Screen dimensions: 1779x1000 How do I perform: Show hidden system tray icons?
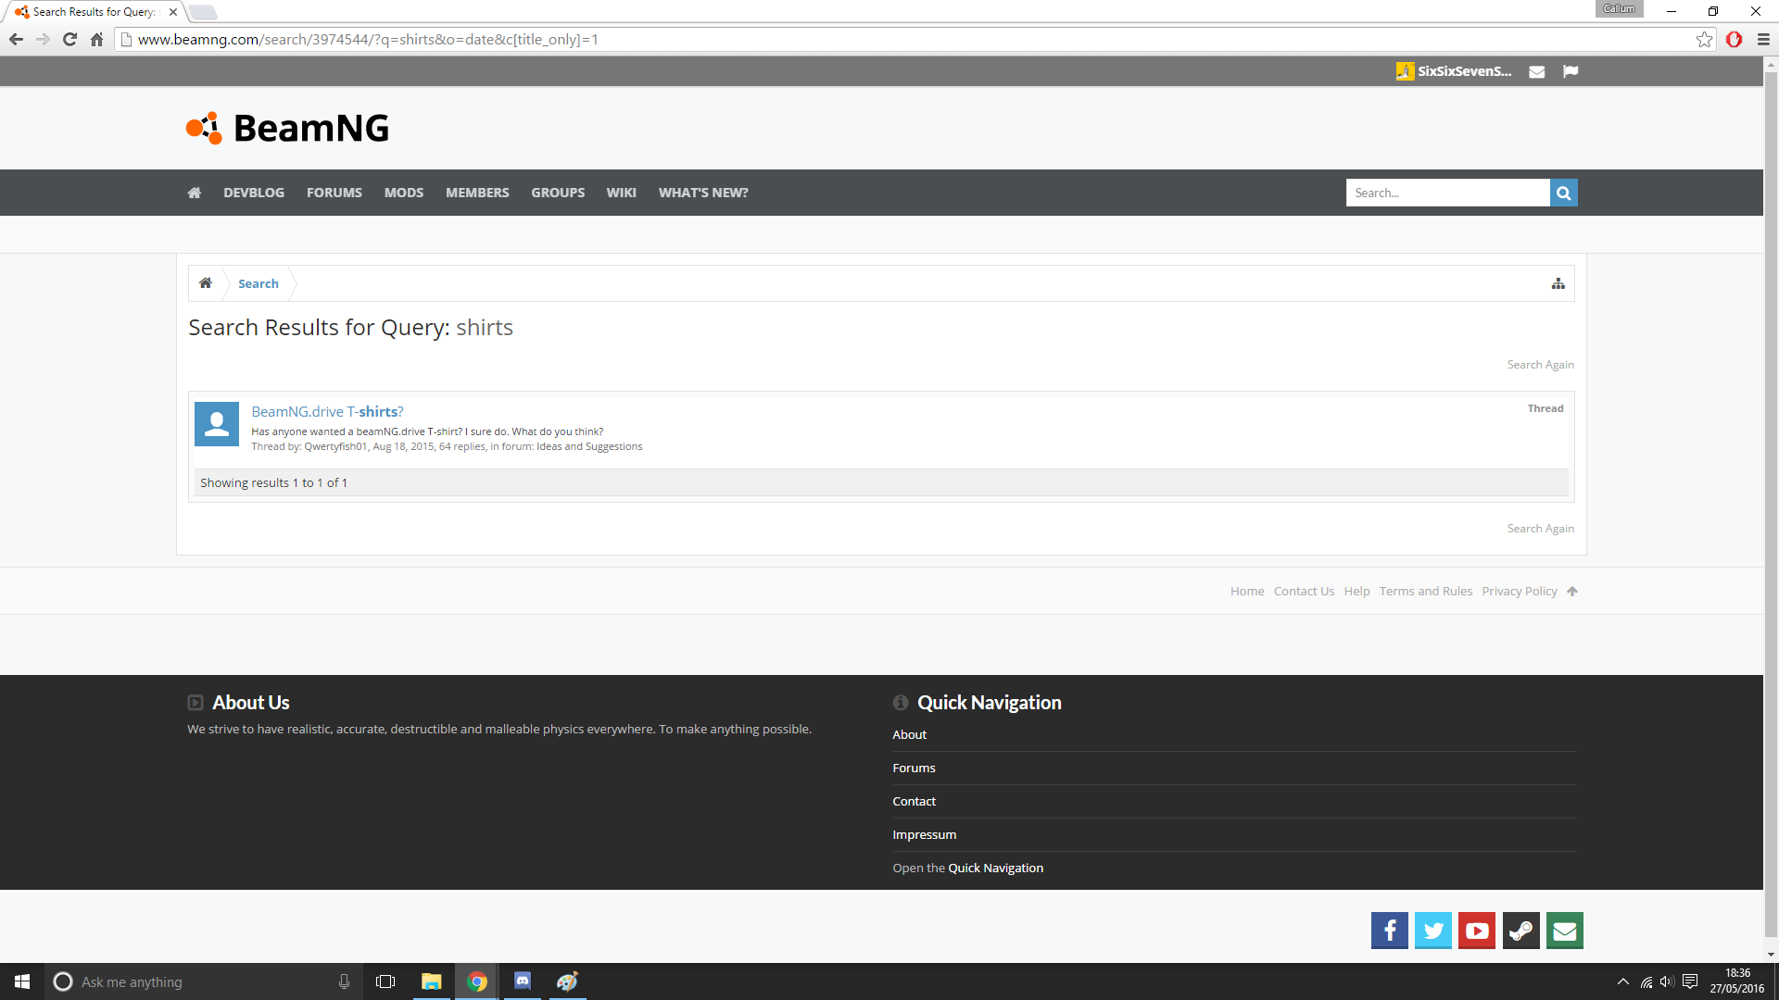1622,981
